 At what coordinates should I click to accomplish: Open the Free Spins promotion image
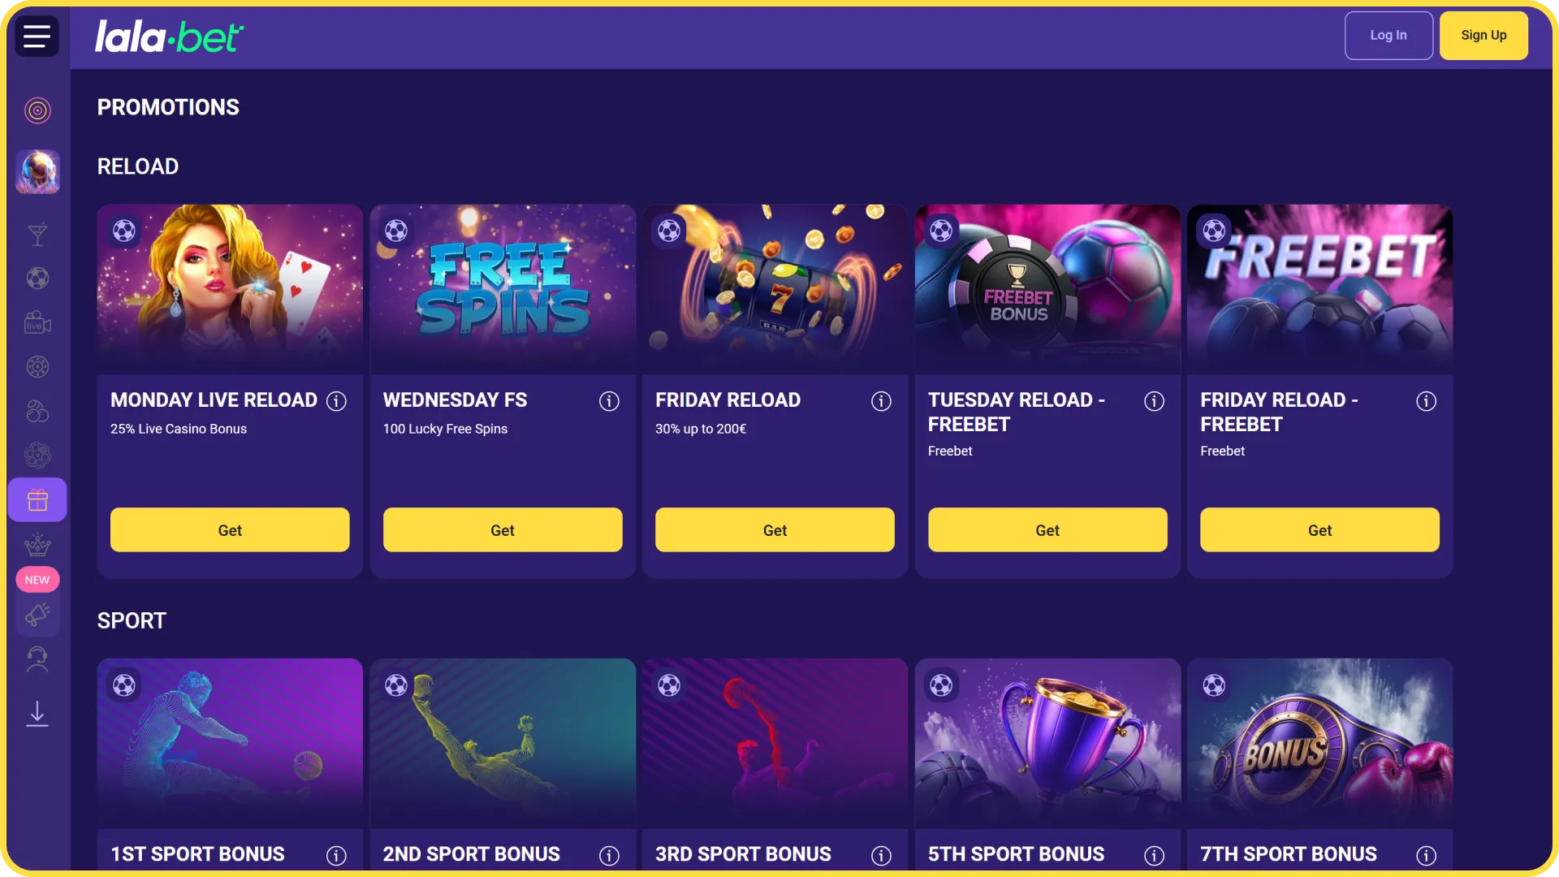tap(503, 289)
